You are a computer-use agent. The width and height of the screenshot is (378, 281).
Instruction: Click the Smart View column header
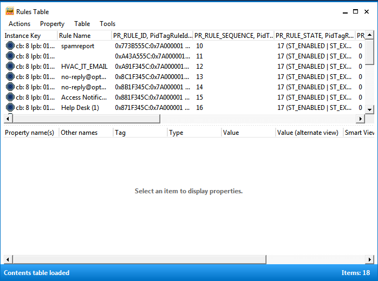tap(359, 133)
